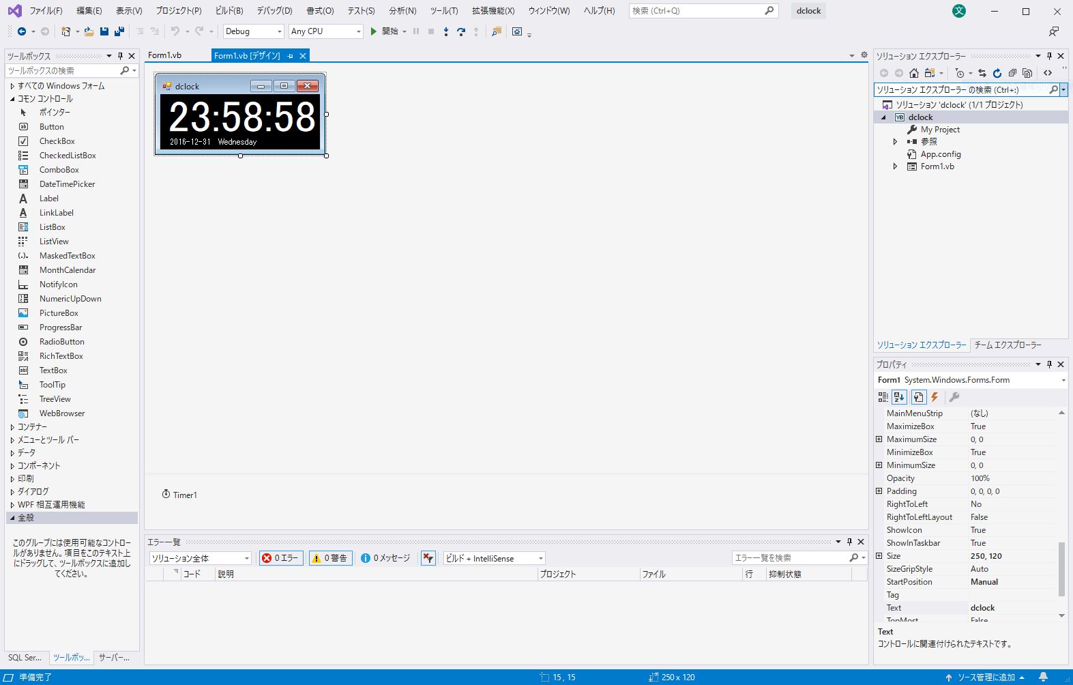Click the green start debugging arrow
Viewport: 1073px width, 685px height.
pos(373,31)
